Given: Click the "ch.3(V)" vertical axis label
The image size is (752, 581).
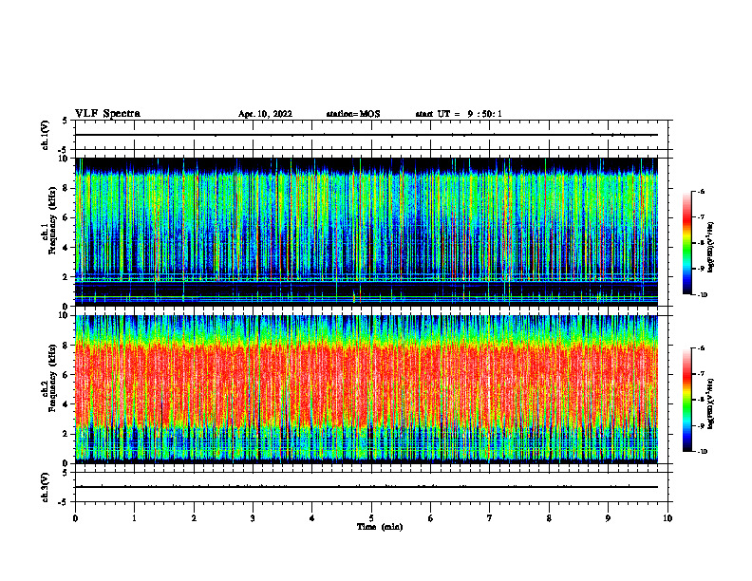Looking at the screenshot, I should pyautogui.click(x=45, y=487).
